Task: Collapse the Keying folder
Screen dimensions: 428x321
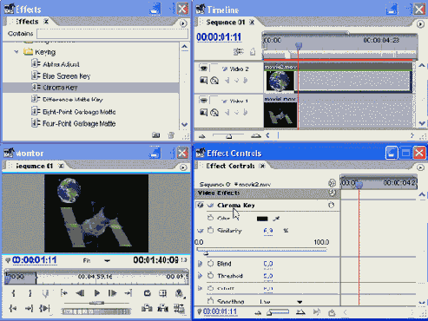Action: click(x=16, y=52)
